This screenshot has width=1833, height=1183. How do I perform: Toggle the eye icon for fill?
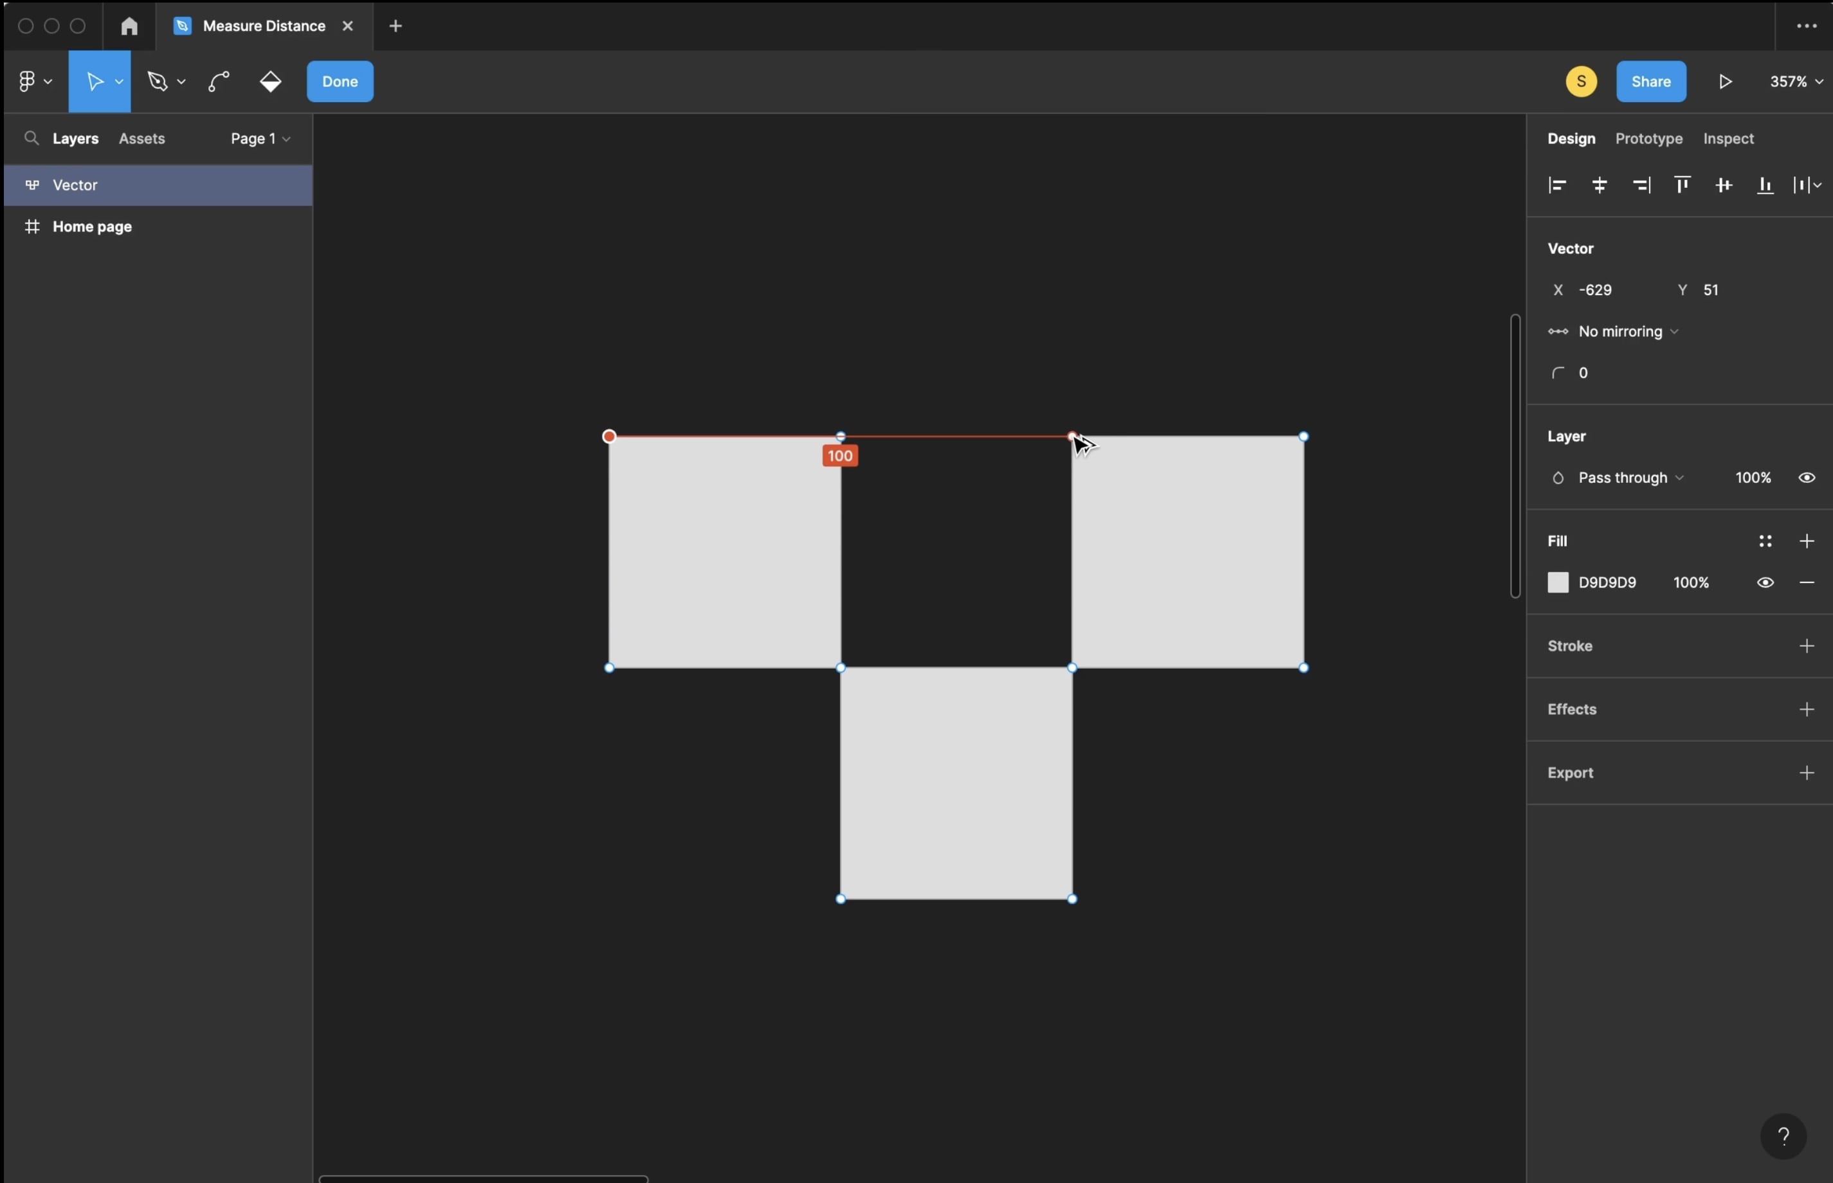pos(1765,582)
